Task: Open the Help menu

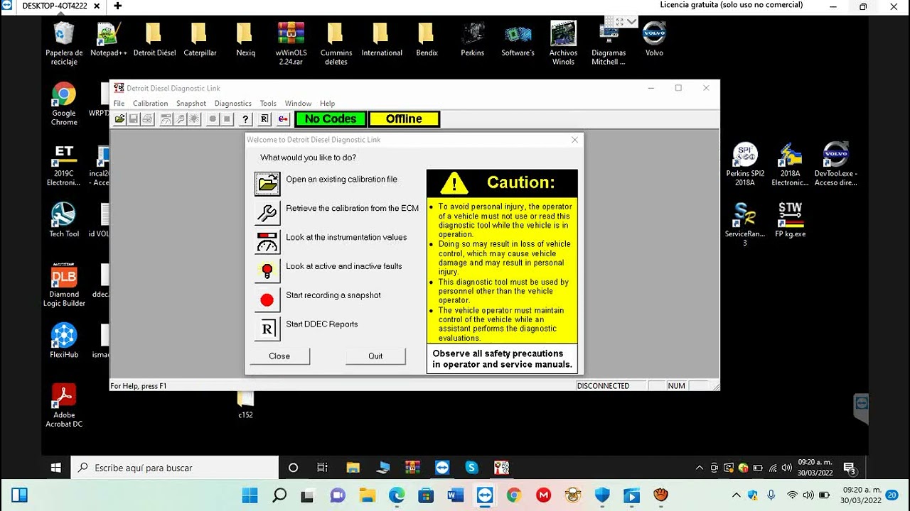Action: 327,104
